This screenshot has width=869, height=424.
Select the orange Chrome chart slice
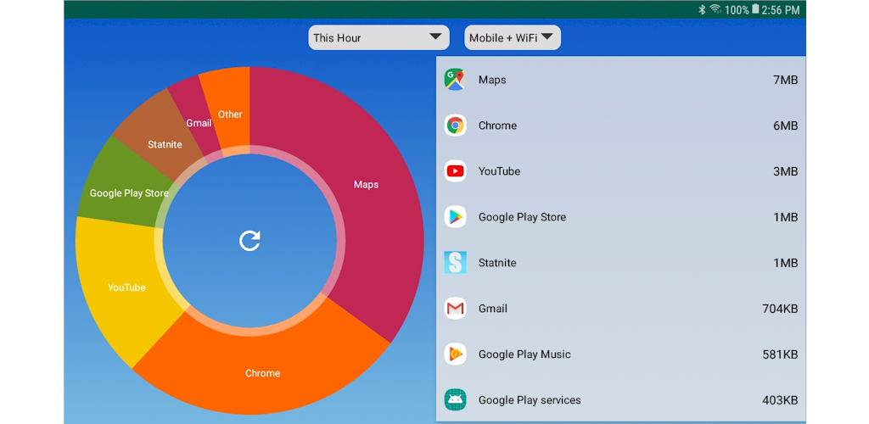[262, 373]
